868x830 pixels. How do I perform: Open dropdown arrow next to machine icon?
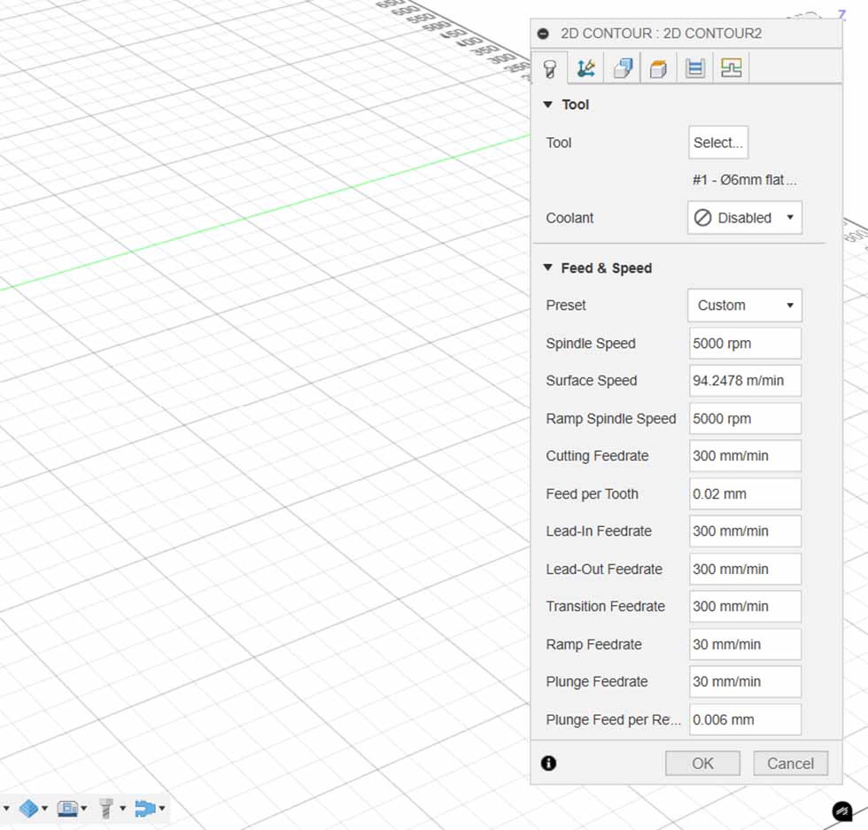coord(84,809)
